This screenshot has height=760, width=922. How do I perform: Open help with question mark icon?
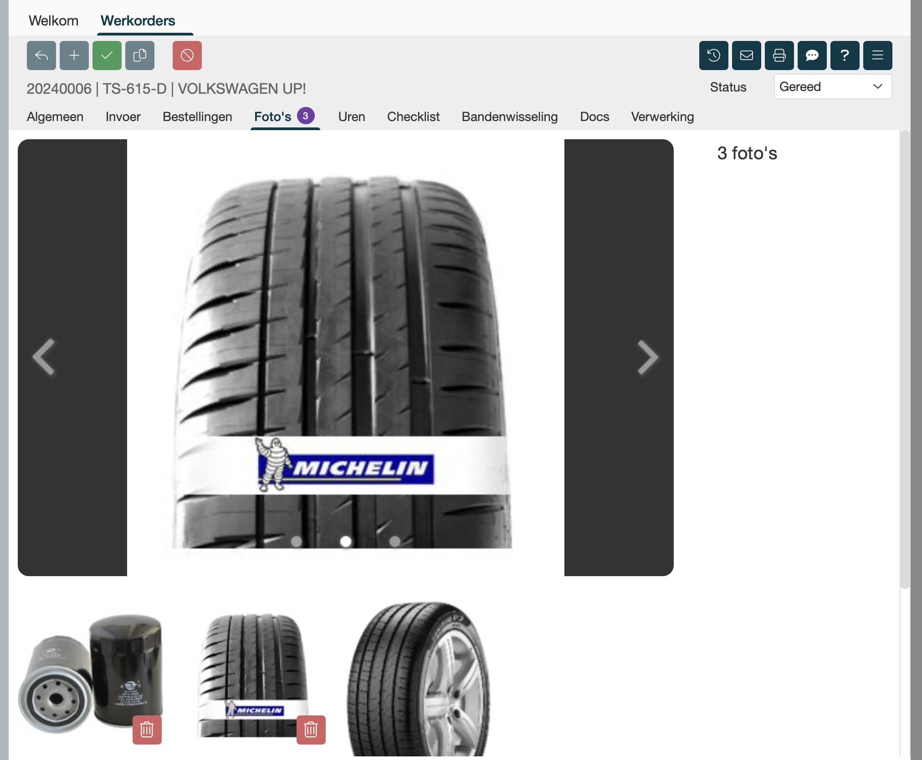[x=845, y=56]
